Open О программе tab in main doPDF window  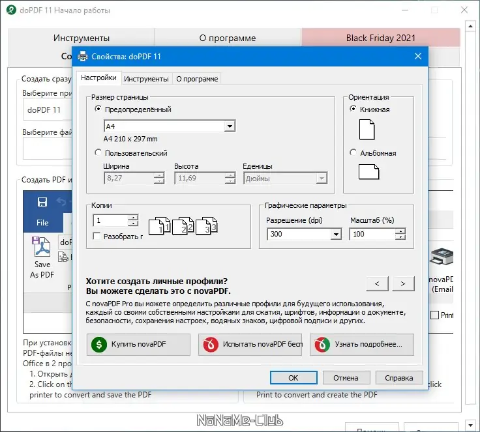click(x=228, y=38)
